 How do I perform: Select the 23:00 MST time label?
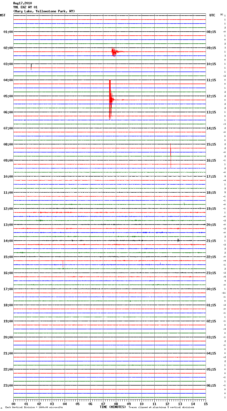pyautogui.click(x=8, y=386)
